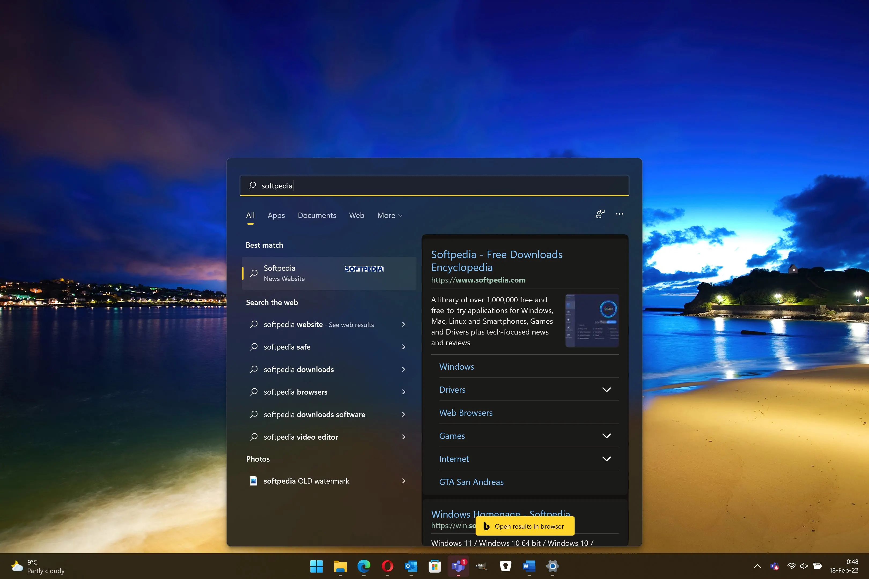869x579 pixels.
Task: Open the Web Browsers link
Action: pyautogui.click(x=466, y=413)
